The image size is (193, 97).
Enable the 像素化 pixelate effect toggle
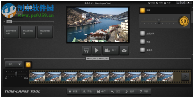coord(142,50)
